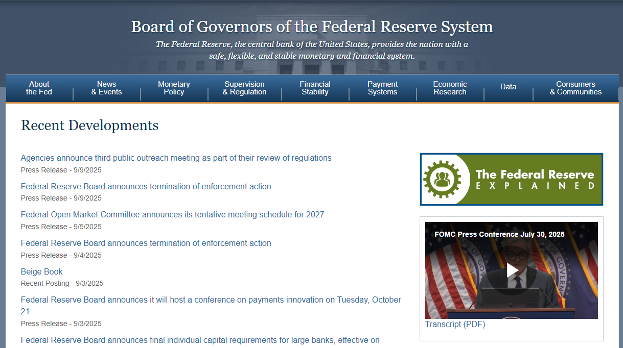The height and width of the screenshot is (348, 623).
Task: Click the Press Release - 9/4/2025 label
Action: coord(61,255)
